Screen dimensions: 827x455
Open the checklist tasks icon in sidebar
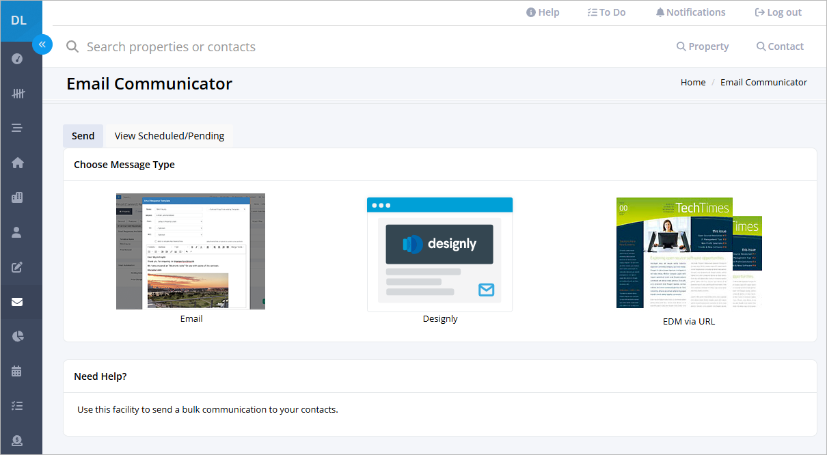[18, 406]
